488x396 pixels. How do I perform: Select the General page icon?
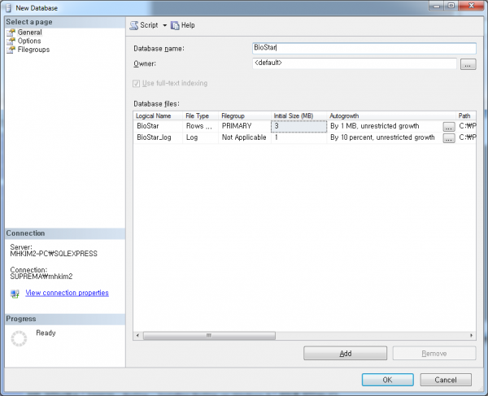click(x=11, y=33)
